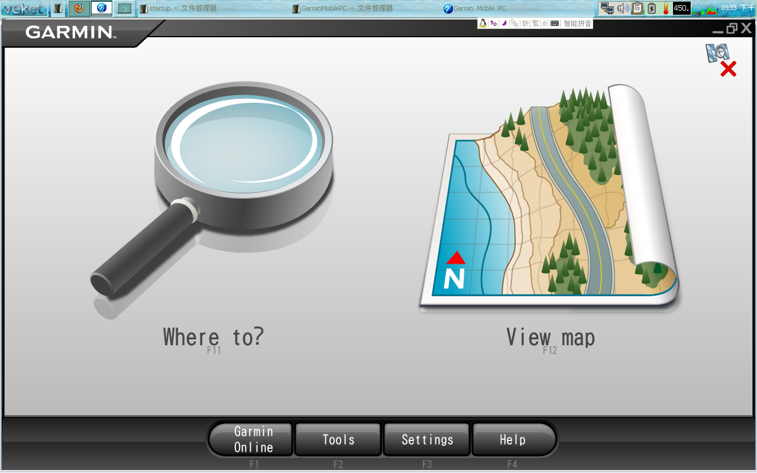
Task: Open the Settings button
Action: pos(427,439)
